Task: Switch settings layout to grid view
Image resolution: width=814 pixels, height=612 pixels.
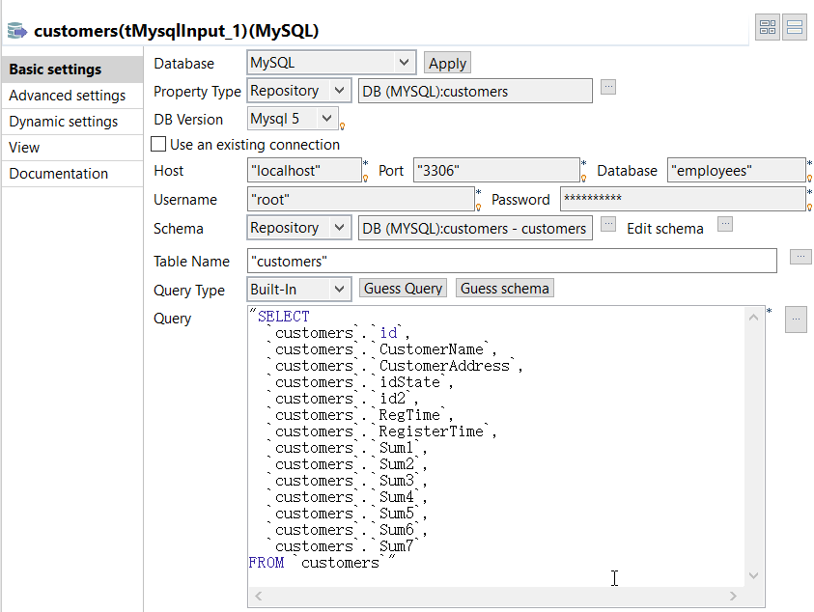Action: tap(768, 28)
